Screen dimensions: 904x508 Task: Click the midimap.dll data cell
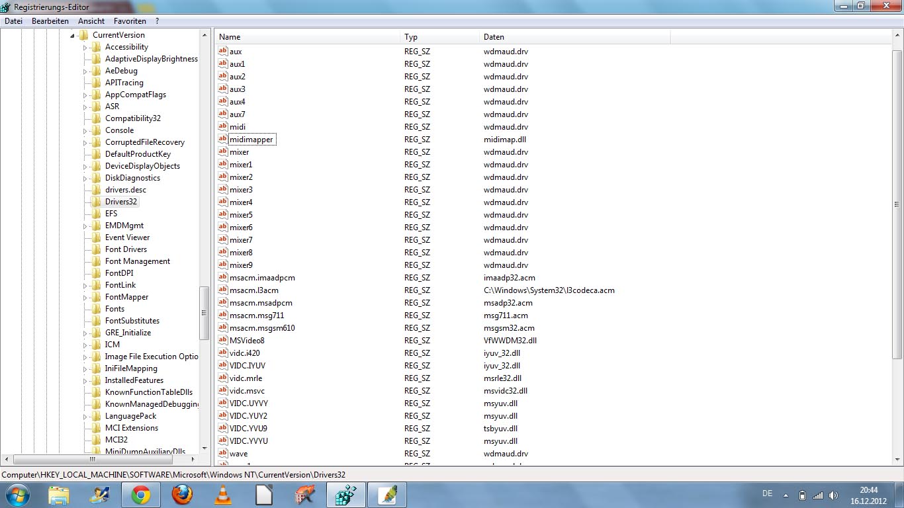[x=505, y=139]
